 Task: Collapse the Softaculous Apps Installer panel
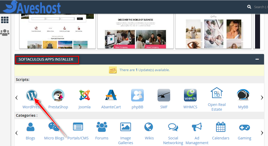[257, 59]
